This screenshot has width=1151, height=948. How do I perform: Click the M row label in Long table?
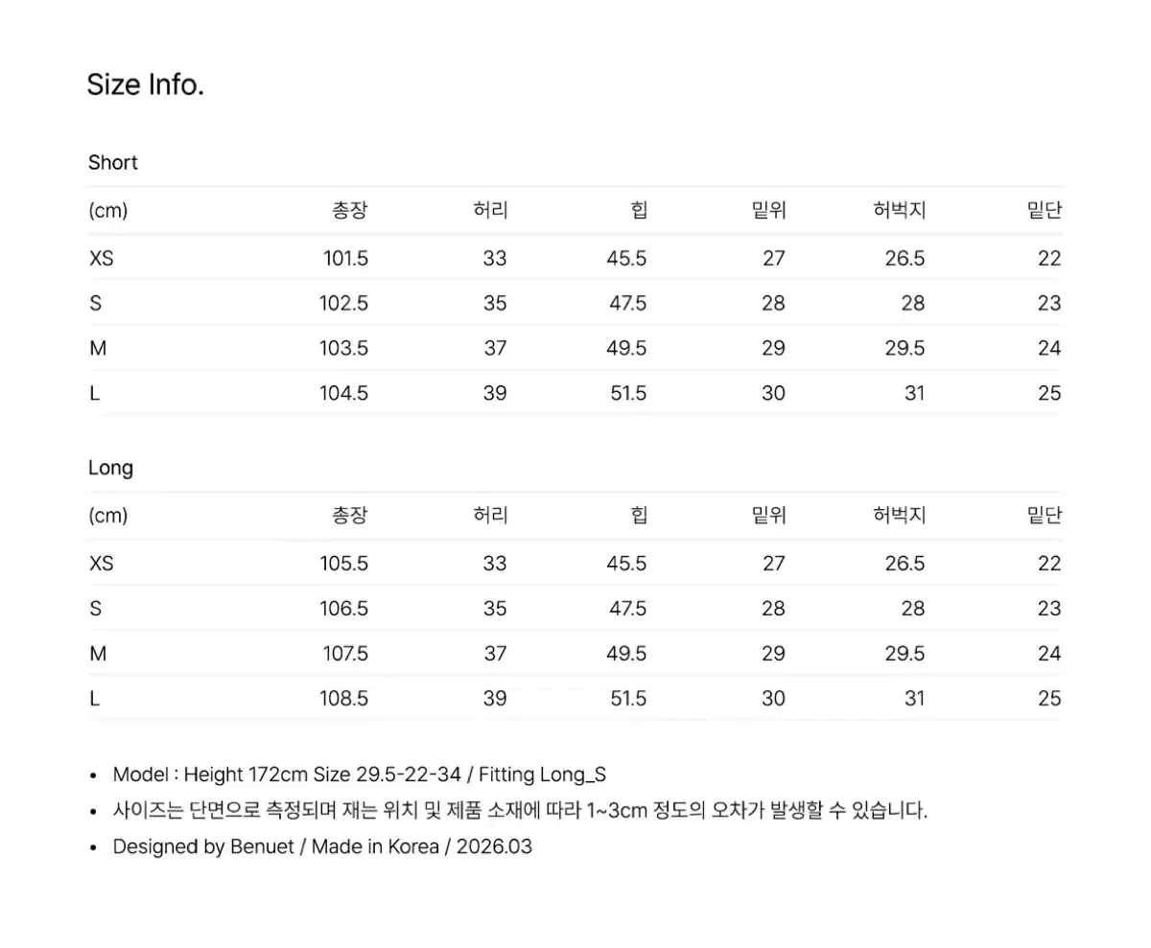[97, 654]
